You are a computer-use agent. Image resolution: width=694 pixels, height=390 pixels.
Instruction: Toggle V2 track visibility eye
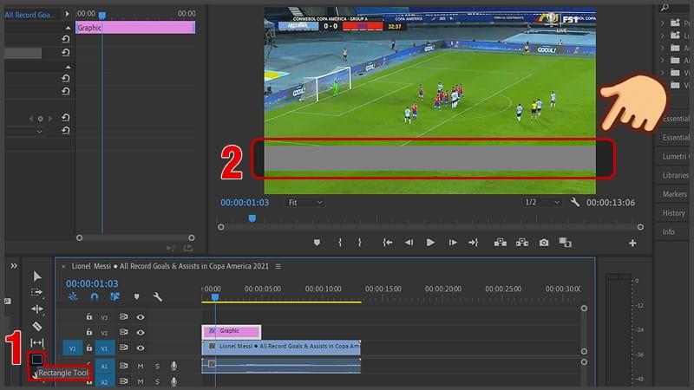[x=141, y=332]
